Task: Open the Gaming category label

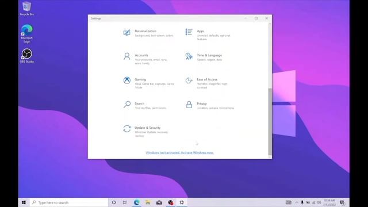Action: point(140,79)
